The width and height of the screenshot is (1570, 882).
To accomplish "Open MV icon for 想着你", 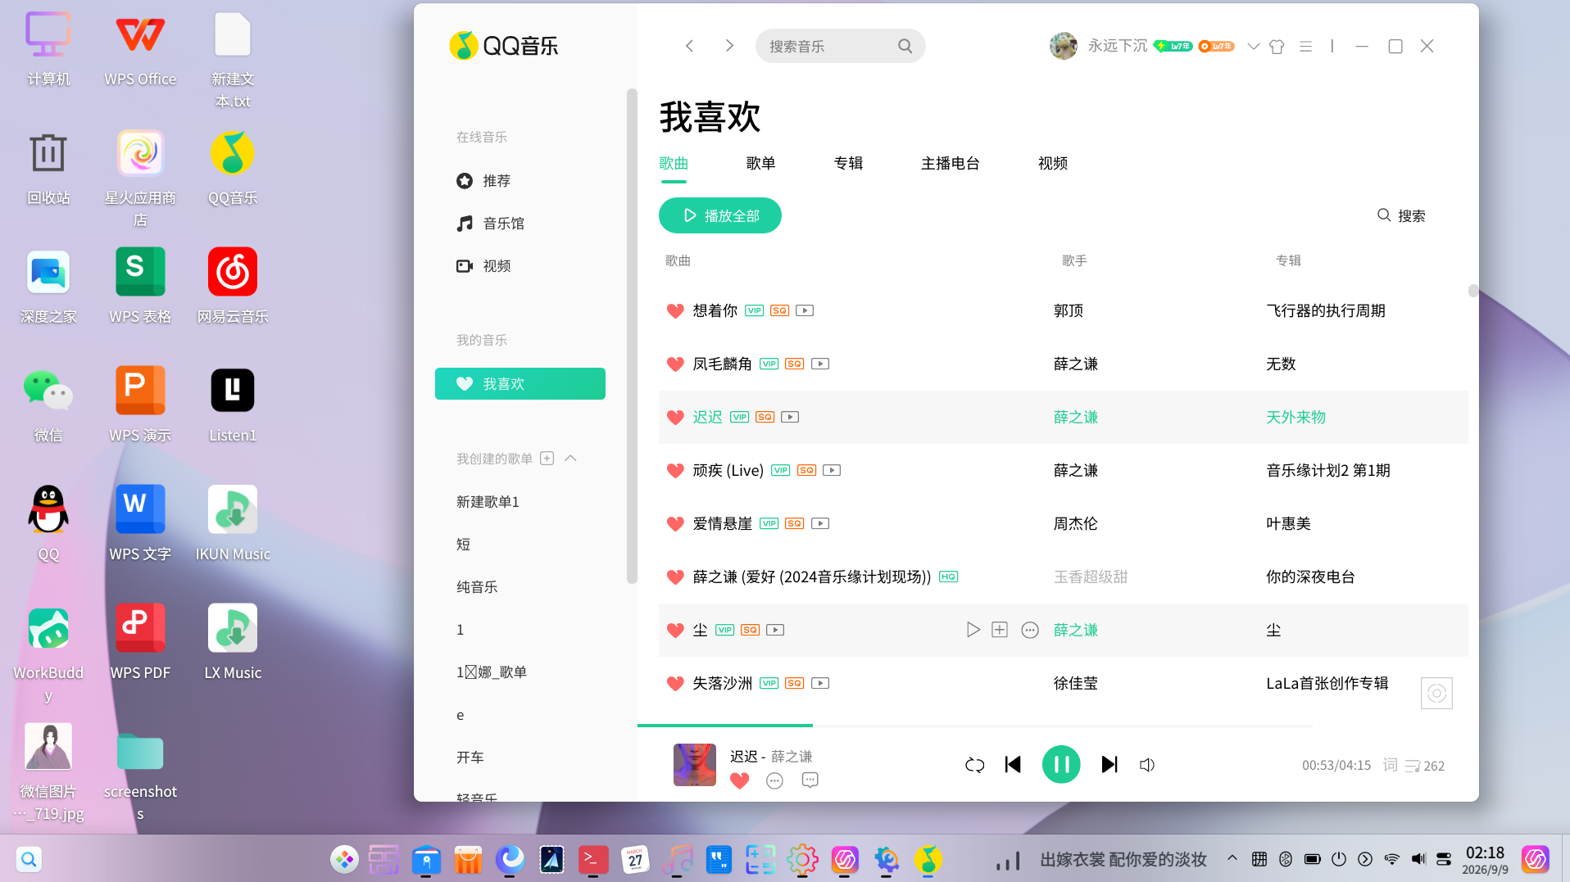I will tap(805, 310).
